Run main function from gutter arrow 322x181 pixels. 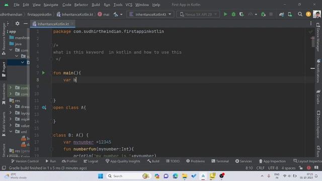pos(43,72)
